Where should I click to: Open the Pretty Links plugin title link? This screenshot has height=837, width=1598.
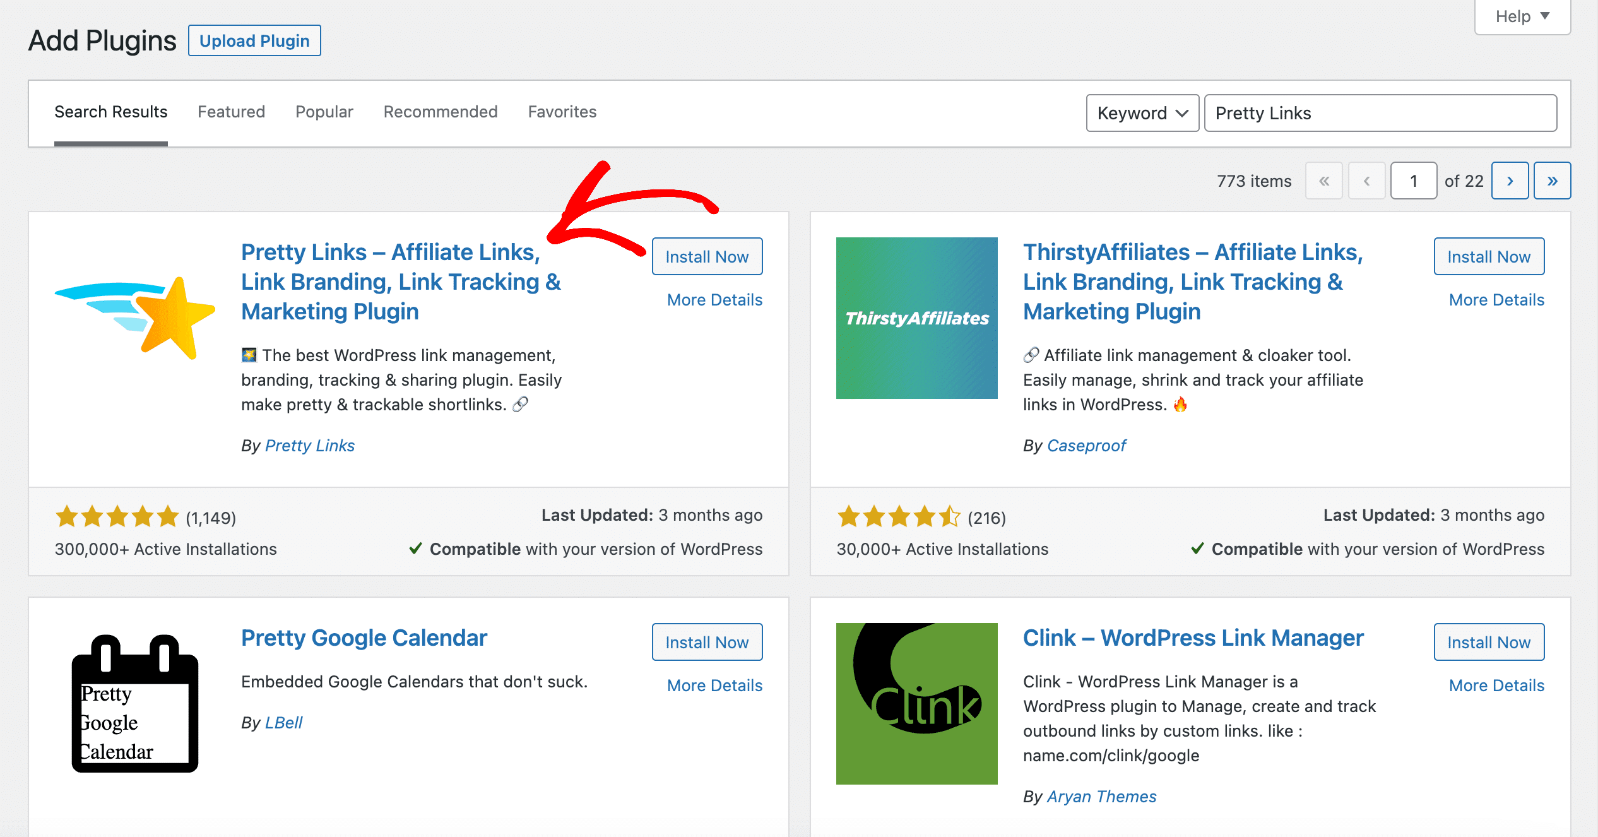pos(401,282)
